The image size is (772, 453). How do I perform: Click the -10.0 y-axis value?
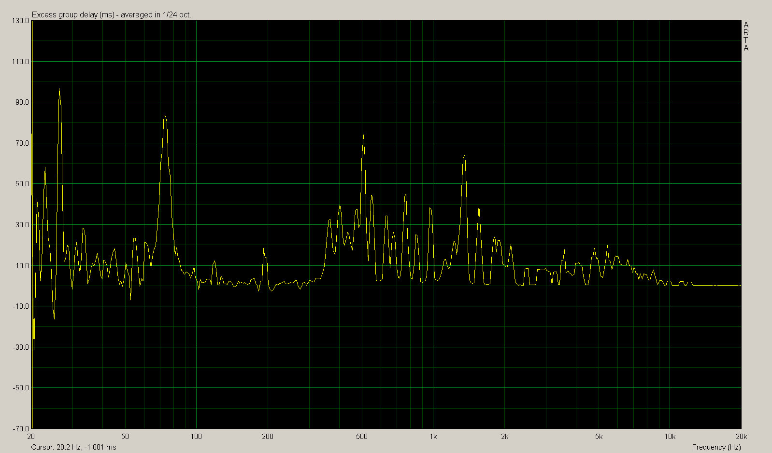pyautogui.click(x=22, y=306)
